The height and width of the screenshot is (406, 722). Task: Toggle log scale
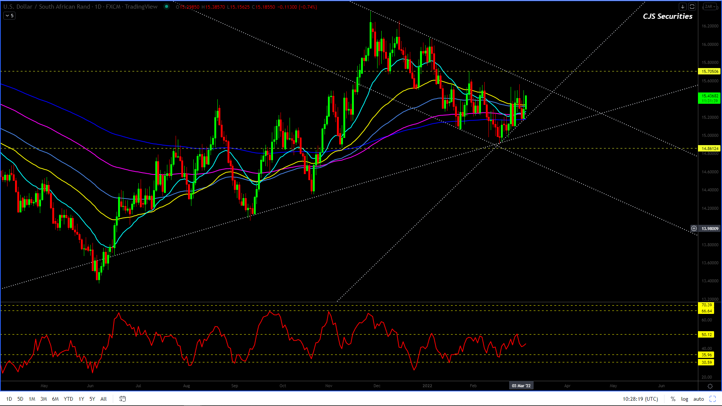[x=684, y=399]
